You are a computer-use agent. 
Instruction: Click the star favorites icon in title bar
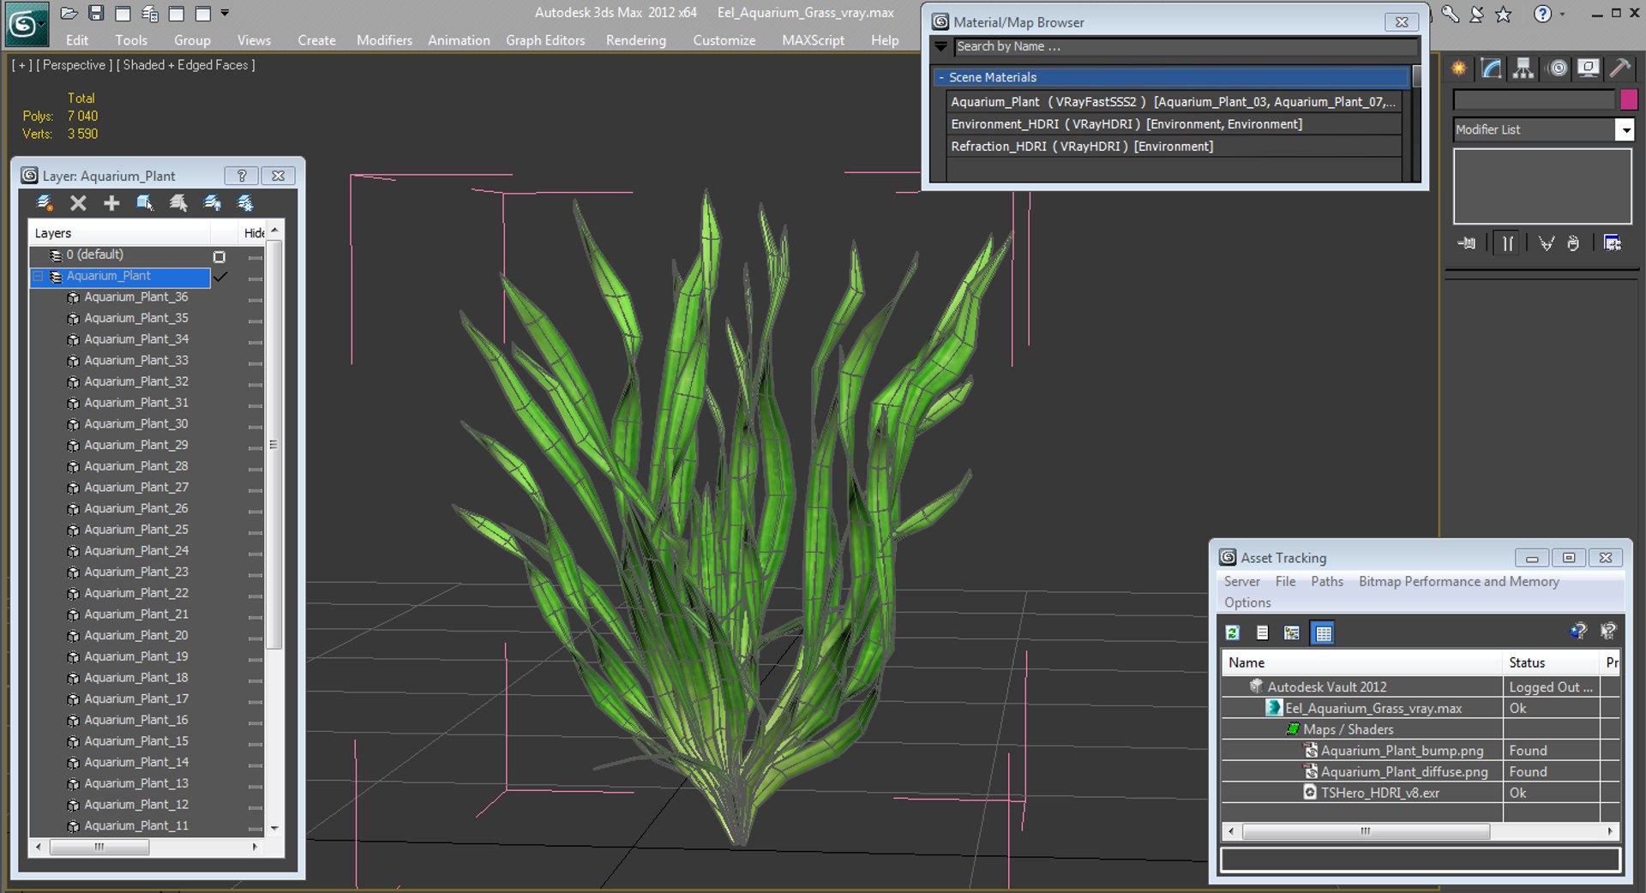(x=1503, y=14)
